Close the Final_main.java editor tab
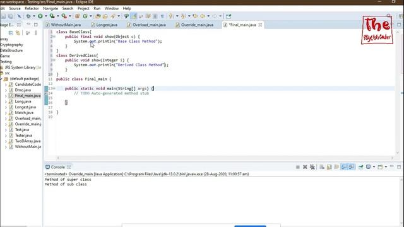Image resolution: width=404 pixels, height=227 pixels. point(260,25)
